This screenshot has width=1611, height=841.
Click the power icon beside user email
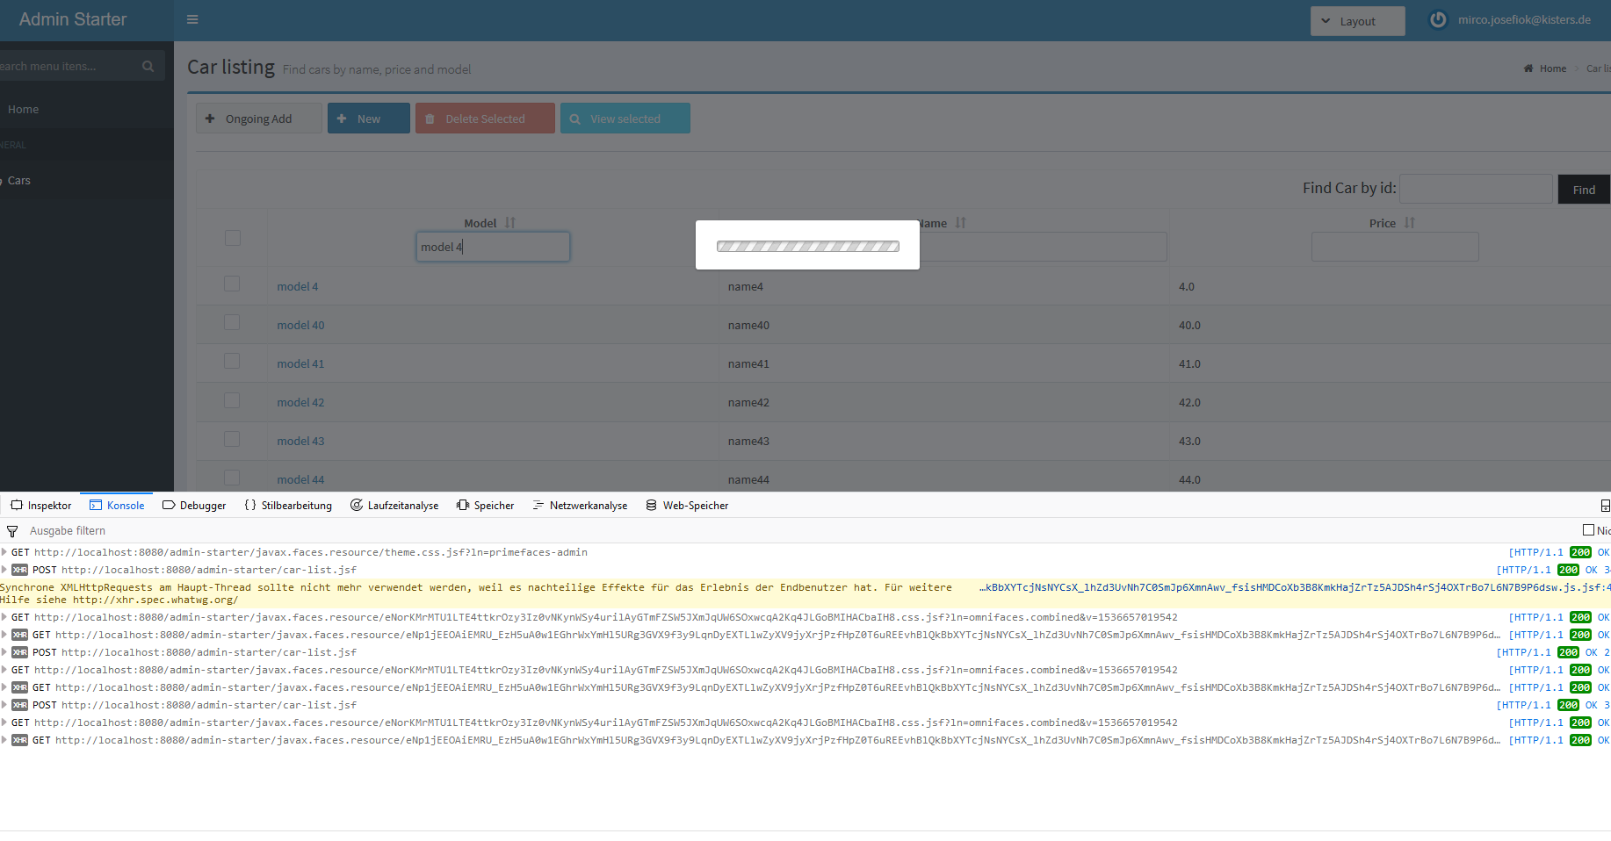1438,19
